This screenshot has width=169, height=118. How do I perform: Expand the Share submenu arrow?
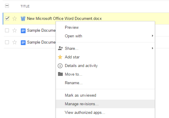click(152, 48)
